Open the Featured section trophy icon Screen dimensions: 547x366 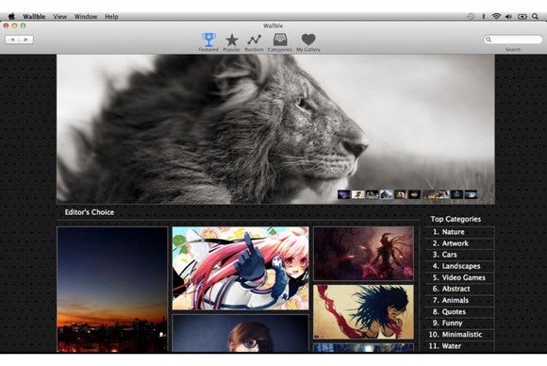tap(208, 40)
